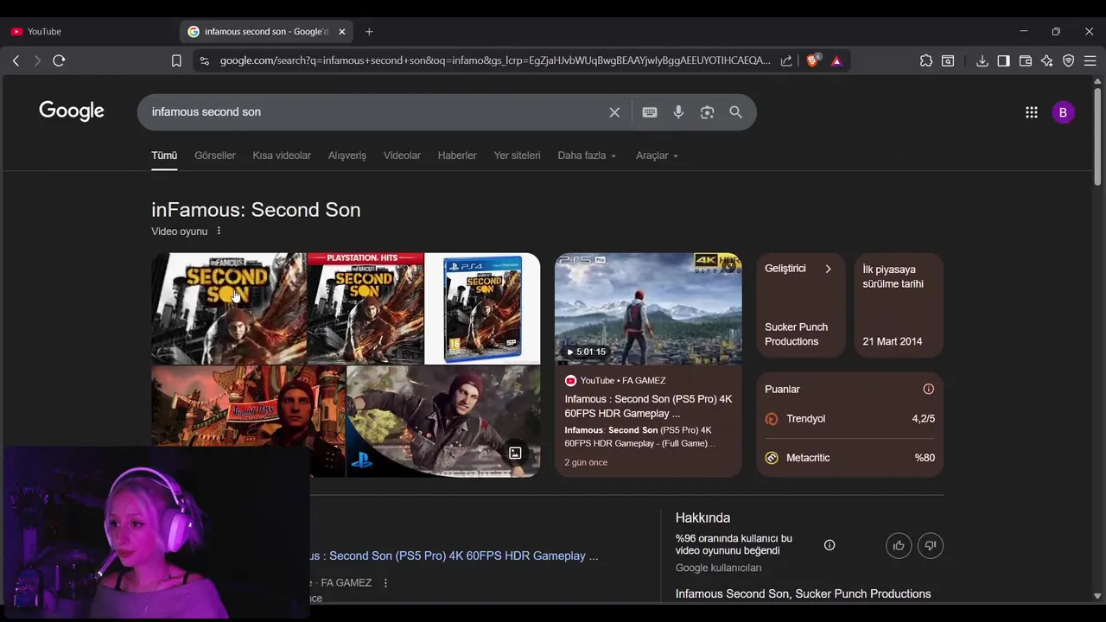Open Brave Wallet icon

pyautogui.click(x=1026, y=60)
